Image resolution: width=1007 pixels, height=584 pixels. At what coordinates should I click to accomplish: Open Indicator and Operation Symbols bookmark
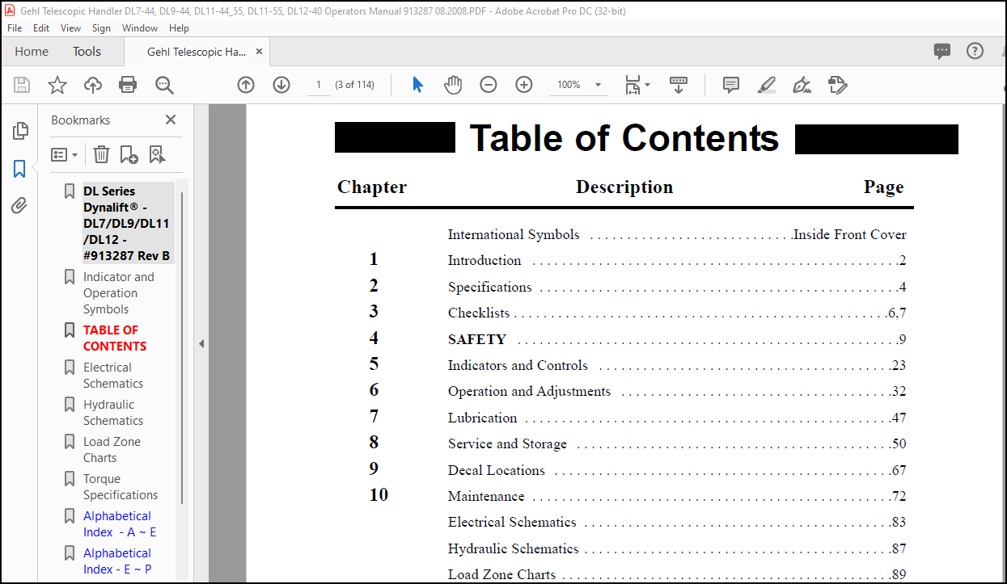tap(118, 293)
